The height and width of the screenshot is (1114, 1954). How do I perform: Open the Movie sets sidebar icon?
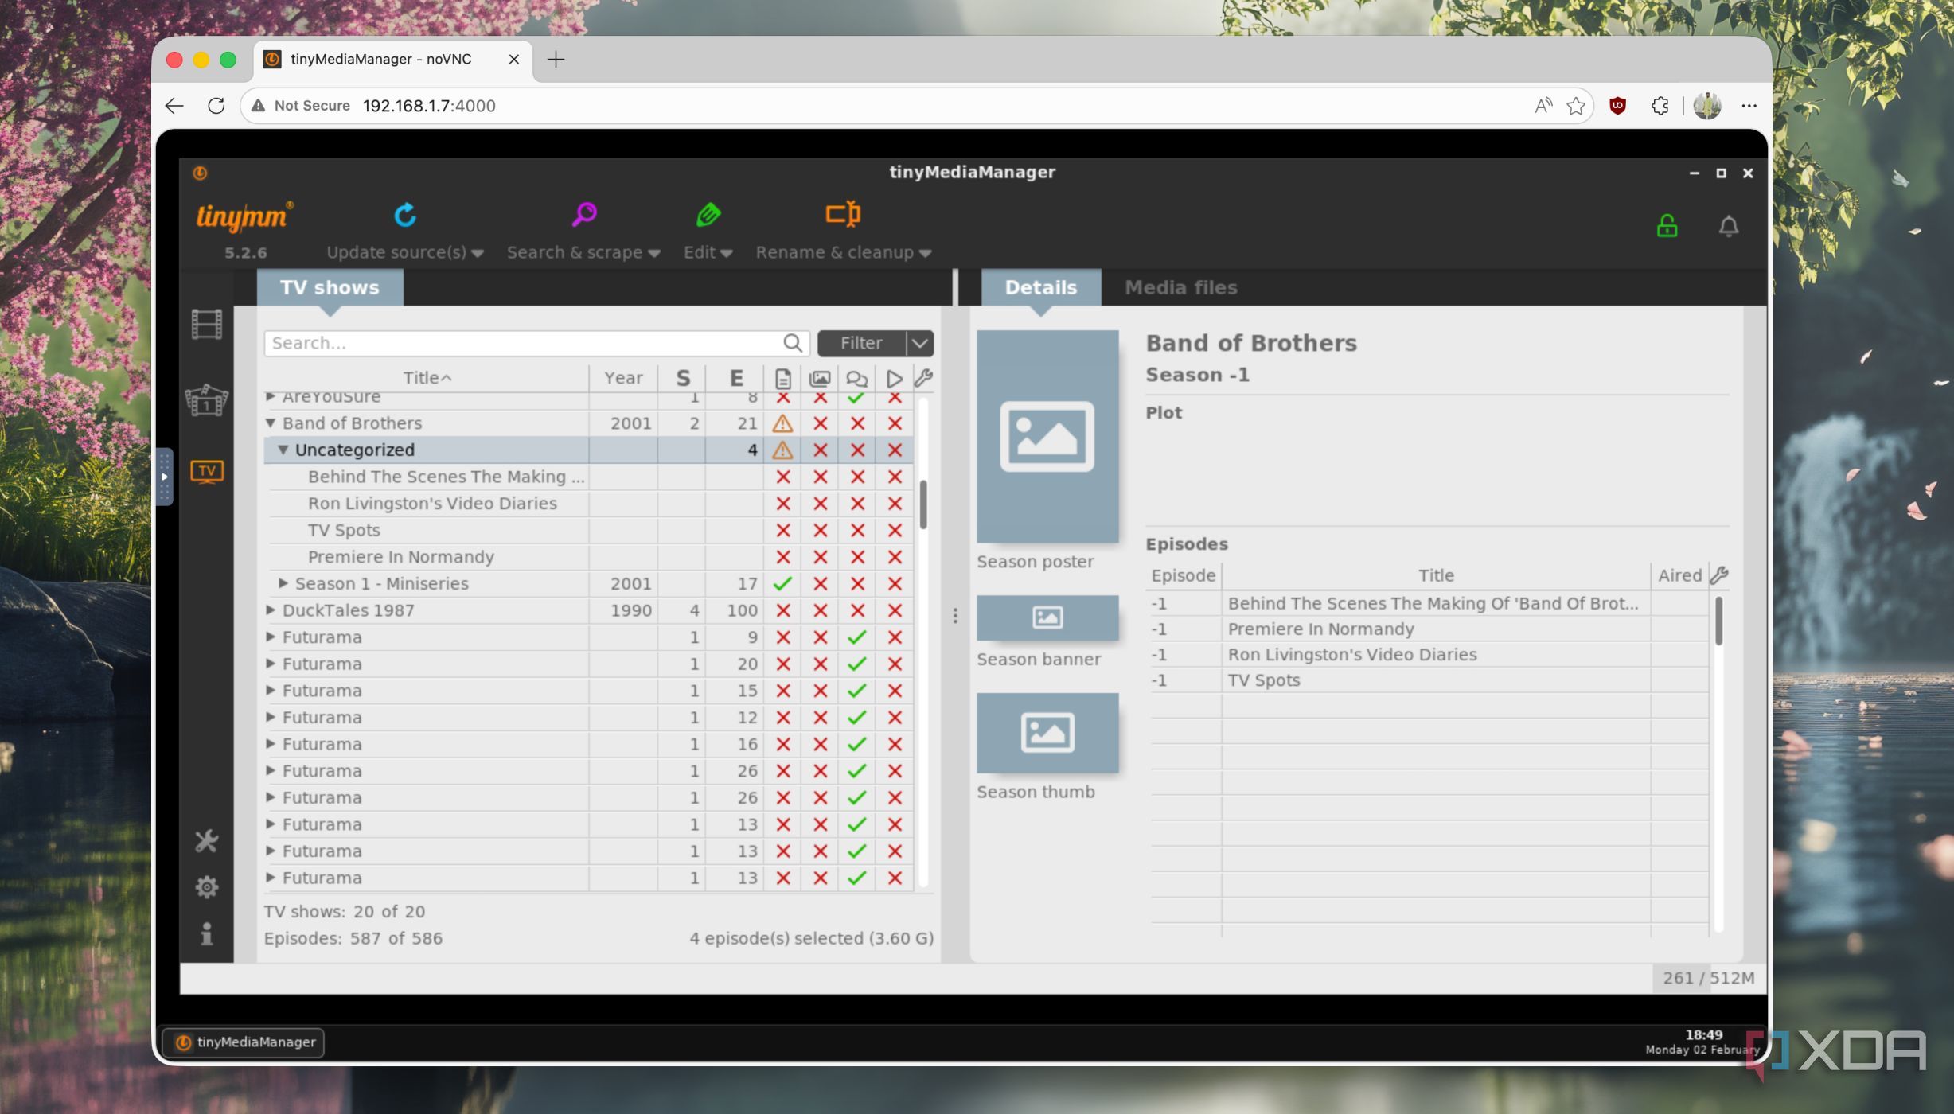(207, 399)
